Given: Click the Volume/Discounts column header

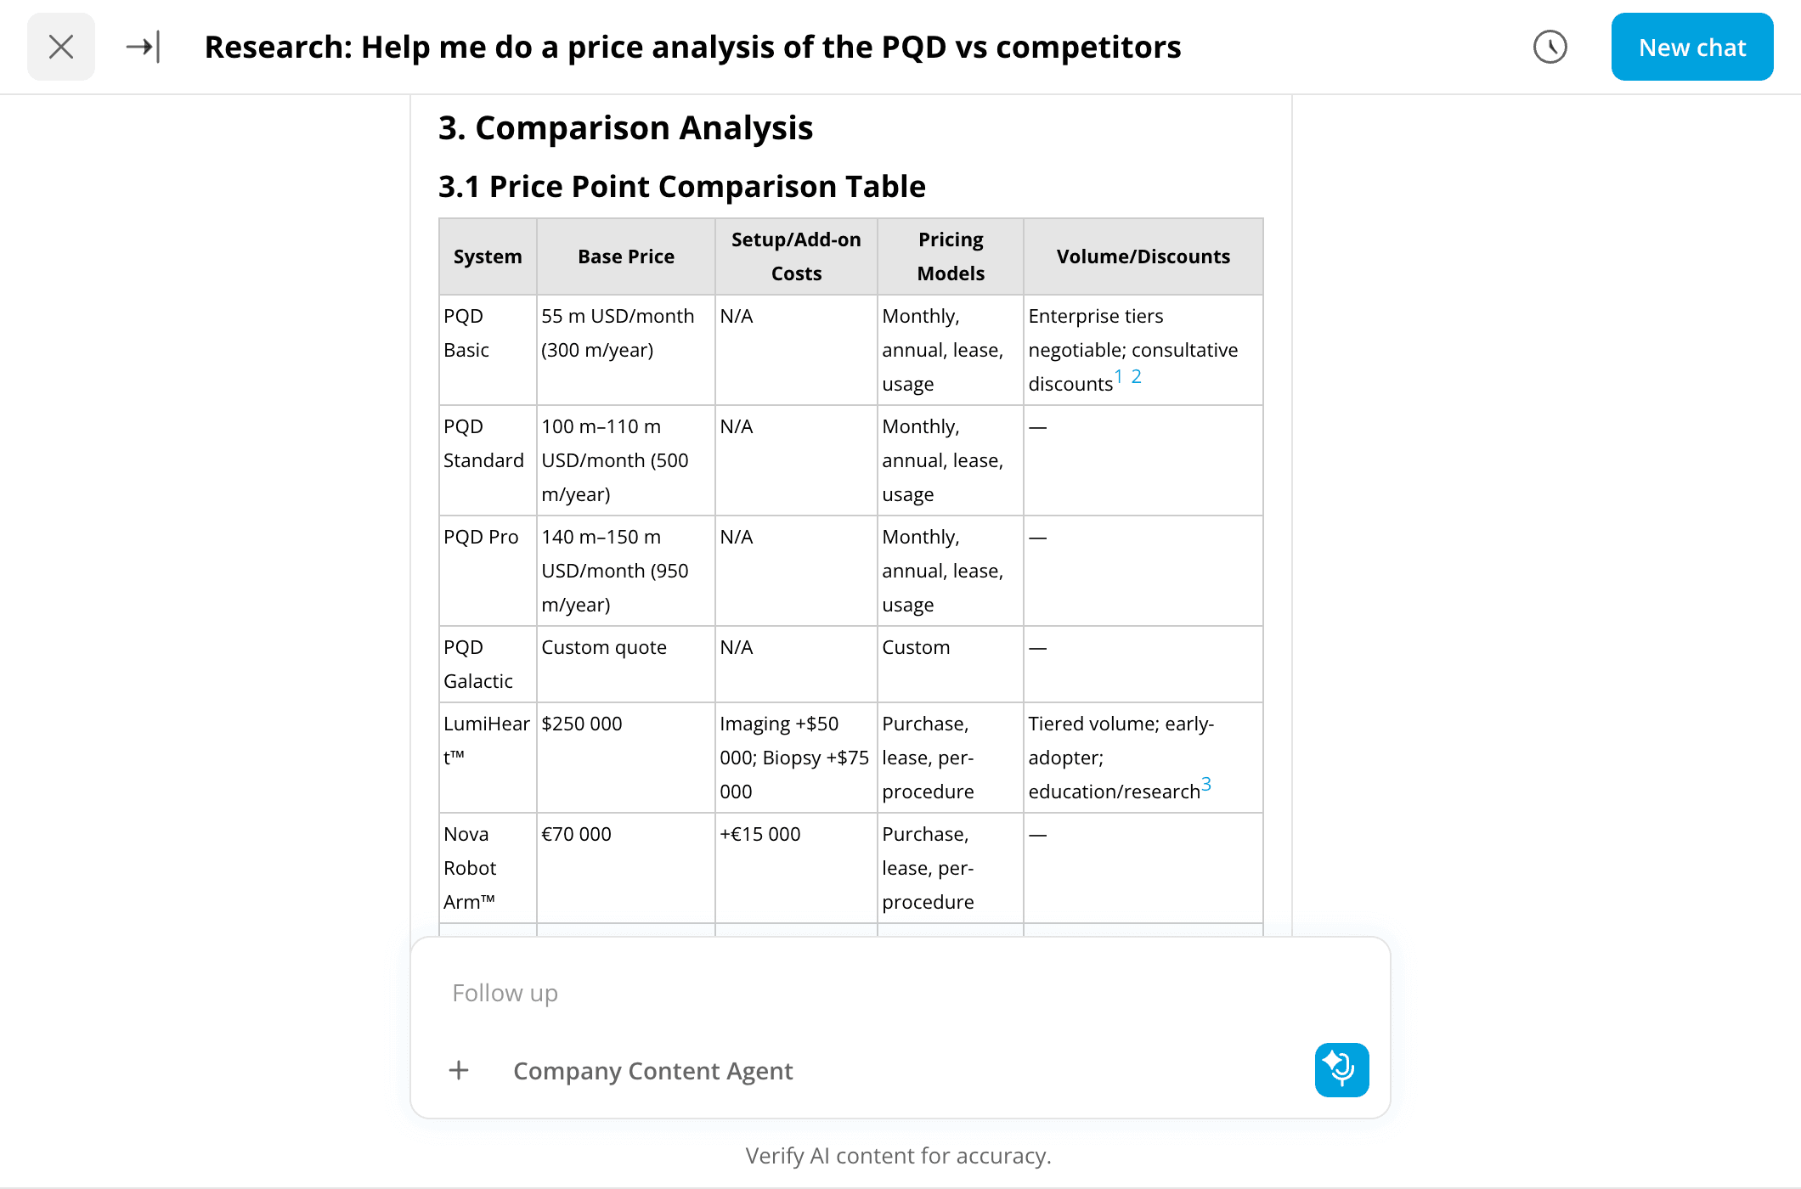Looking at the screenshot, I should [x=1143, y=256].
